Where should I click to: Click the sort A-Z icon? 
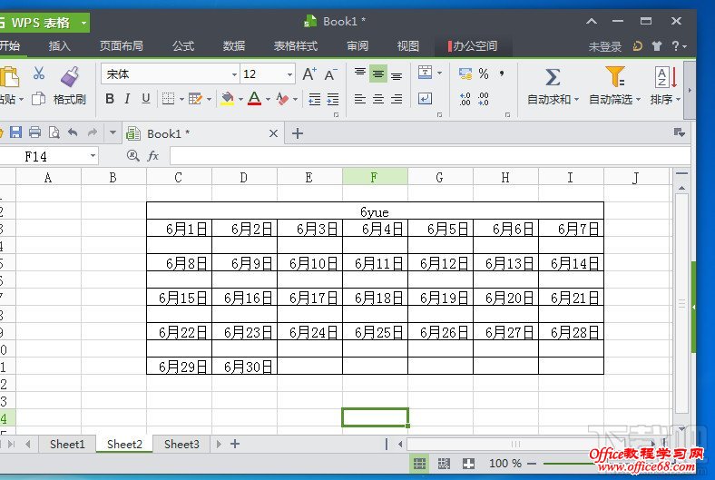(x=665, y=77)
